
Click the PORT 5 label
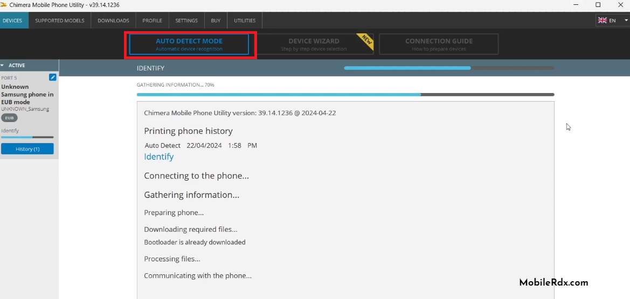[x=9, y=78]
